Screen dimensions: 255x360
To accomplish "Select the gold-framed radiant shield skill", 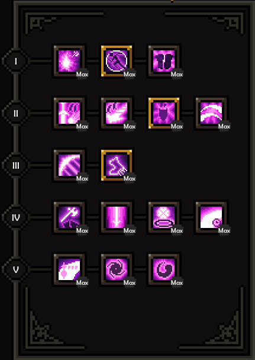I will [164, 113].
